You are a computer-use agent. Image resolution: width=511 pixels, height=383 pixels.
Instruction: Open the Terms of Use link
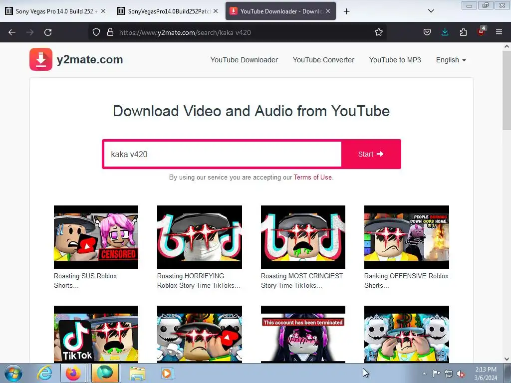[312, 177]
